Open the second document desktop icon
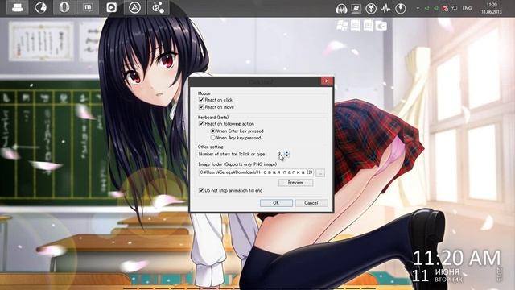Image resolution: width=515 pixels, height=290 pixels. coord(368,26)
